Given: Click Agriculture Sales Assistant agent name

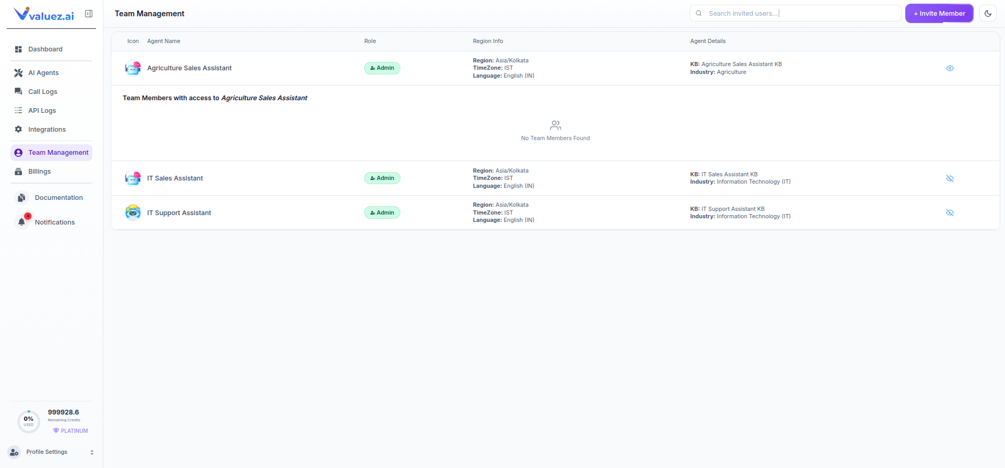Looking at the screenshot, I should click(189, 68).
